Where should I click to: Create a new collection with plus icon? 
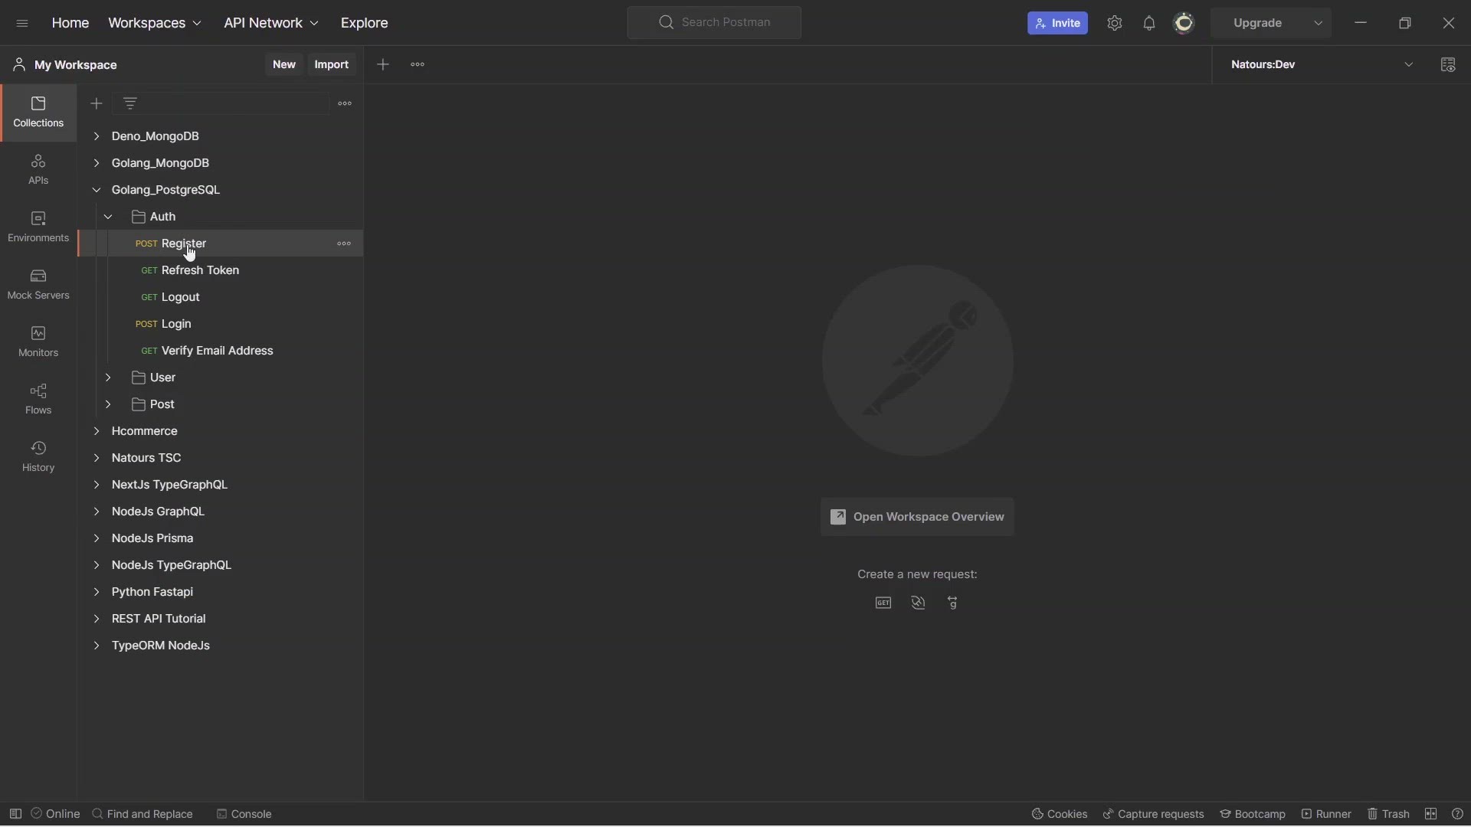click(x=97, y=103)
